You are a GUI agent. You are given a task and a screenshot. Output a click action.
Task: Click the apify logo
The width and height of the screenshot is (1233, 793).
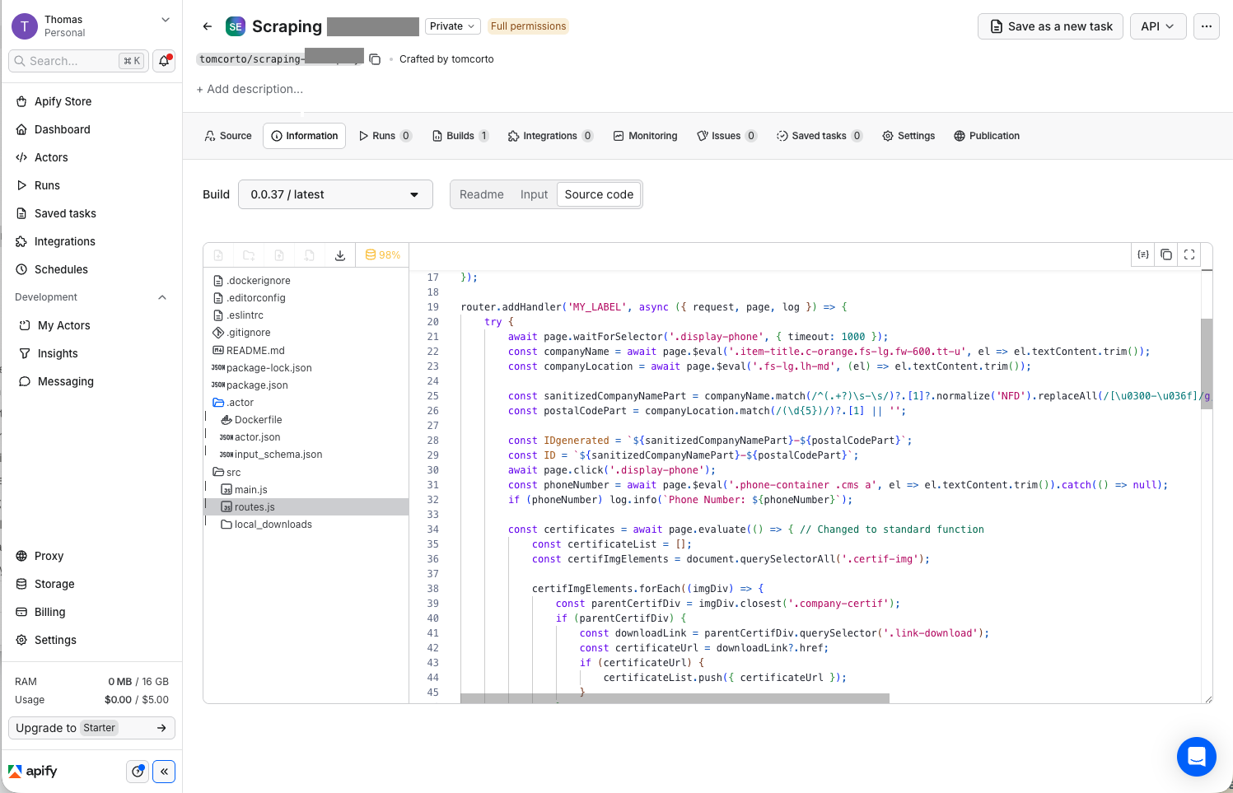tap(33, 772)
